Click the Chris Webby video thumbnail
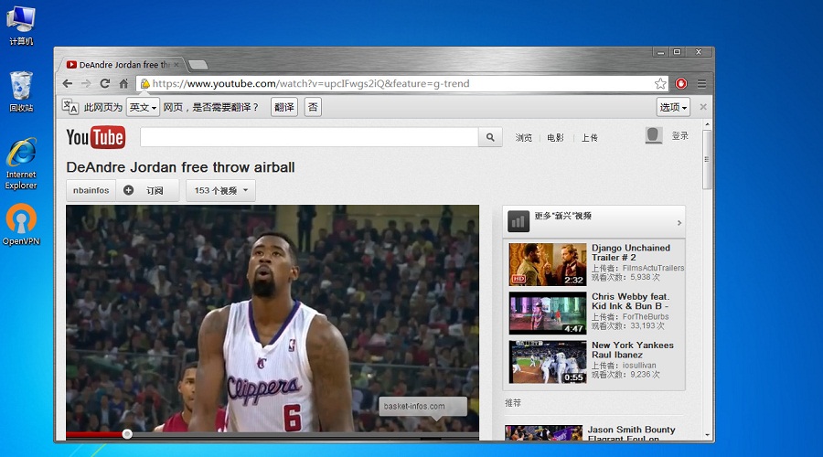 pyautogui.click(x=548, y=314)
